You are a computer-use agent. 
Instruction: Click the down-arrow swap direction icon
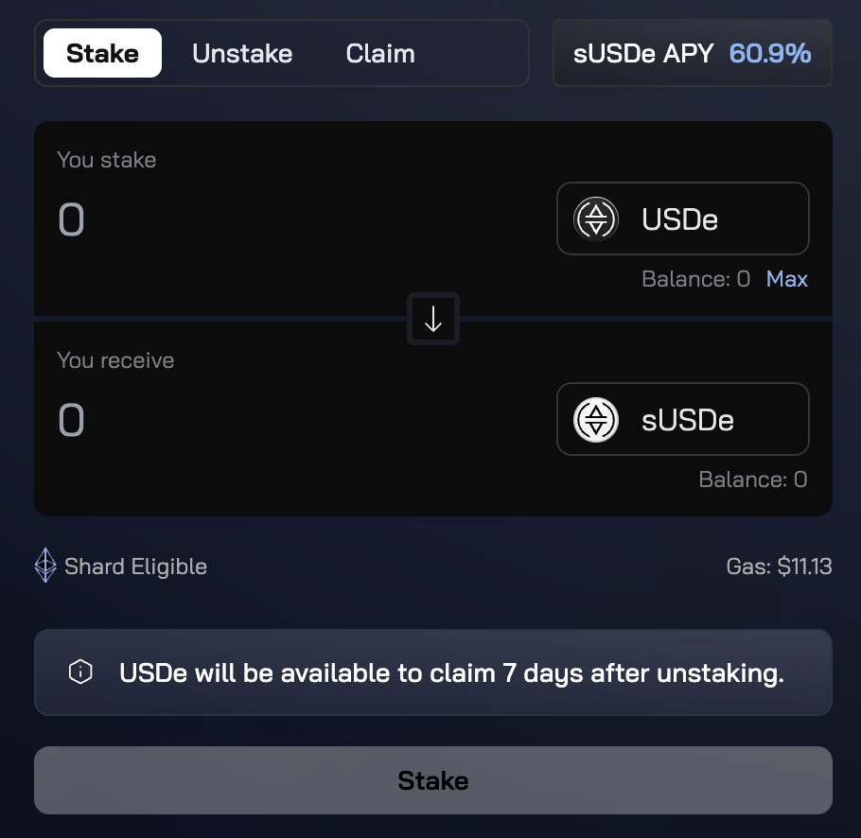[433, 320]
